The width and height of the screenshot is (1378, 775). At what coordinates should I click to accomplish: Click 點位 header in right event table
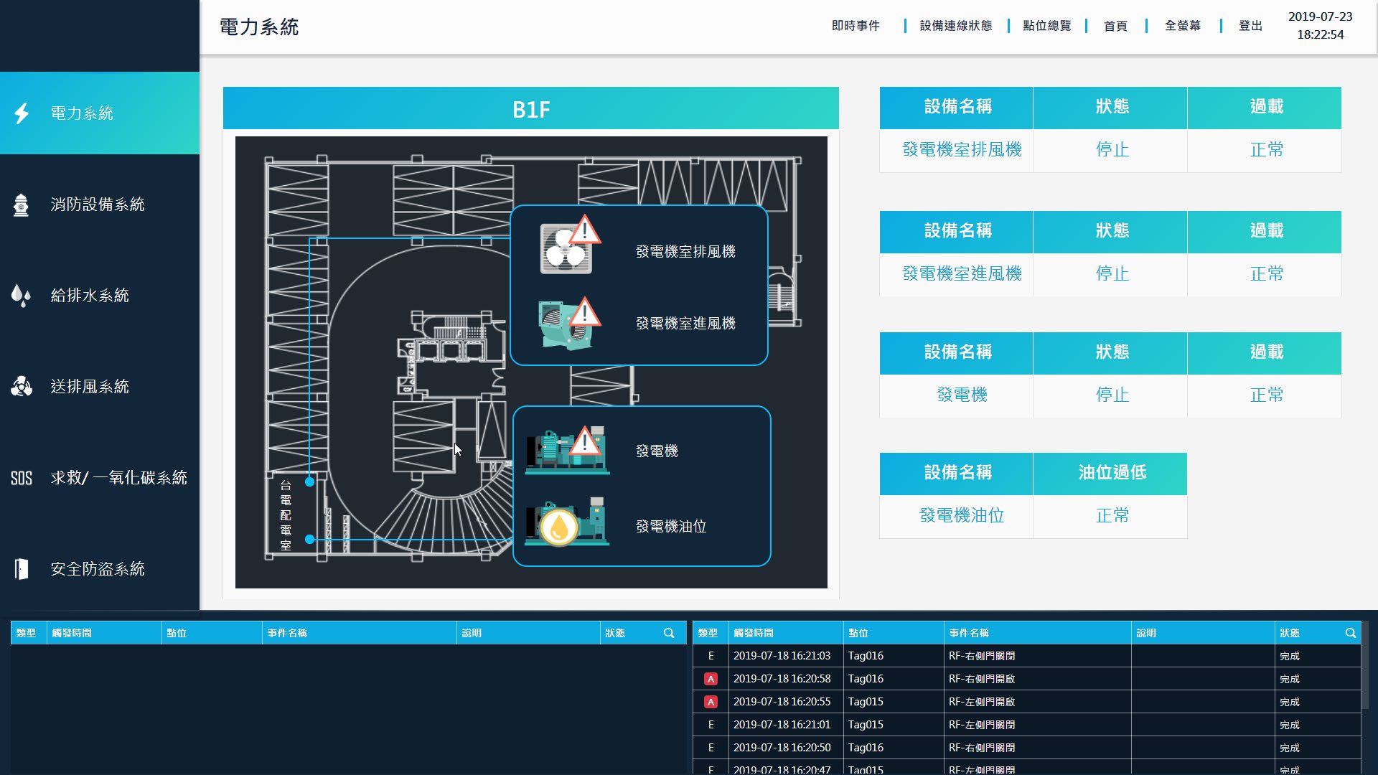(894, 633)
